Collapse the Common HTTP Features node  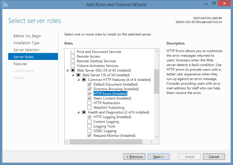[79, 80]
